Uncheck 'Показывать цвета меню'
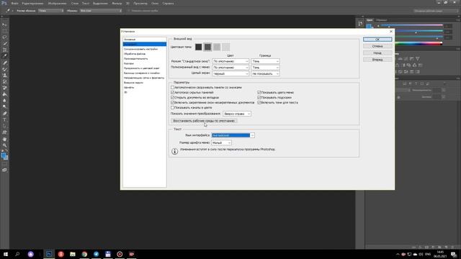This screenshot has width=461, height=259. [x=259, y=93]
